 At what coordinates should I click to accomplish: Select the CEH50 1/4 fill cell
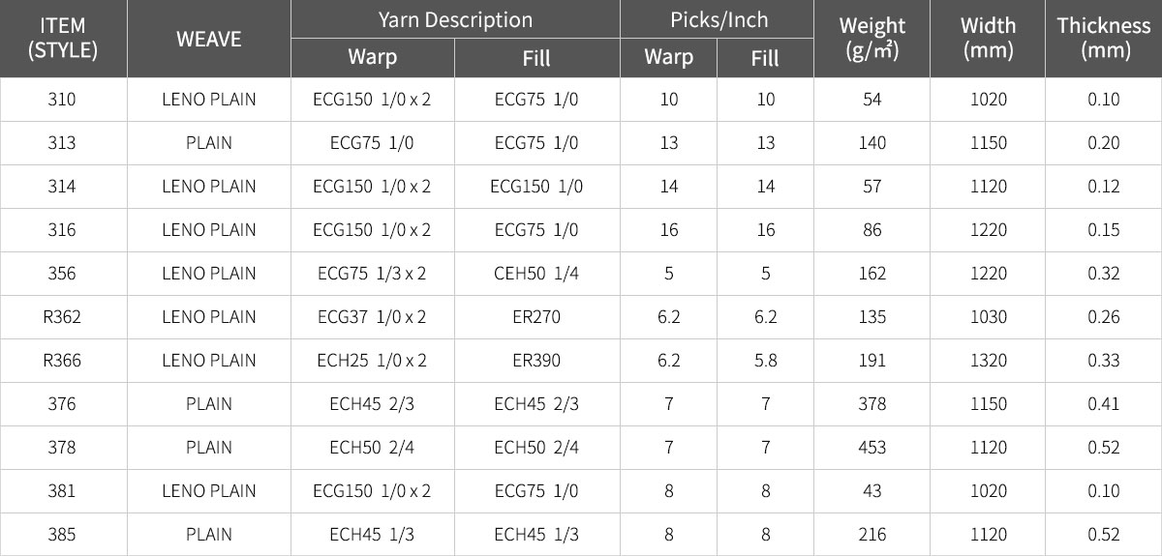click(x=536, y=274)
